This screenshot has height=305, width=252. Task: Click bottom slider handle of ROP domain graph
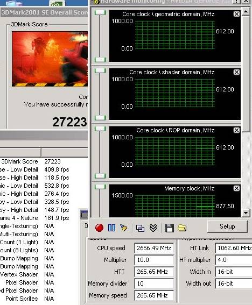point(100,176)
